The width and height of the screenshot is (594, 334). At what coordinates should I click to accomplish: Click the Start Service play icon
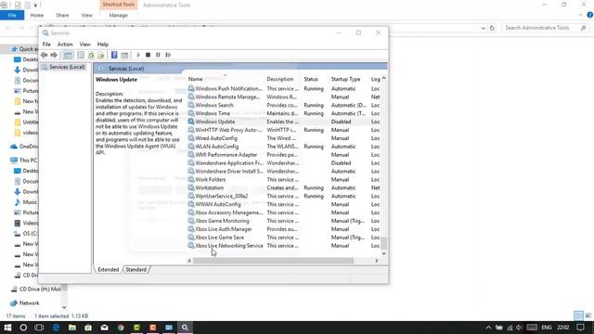tap(138, 55)
